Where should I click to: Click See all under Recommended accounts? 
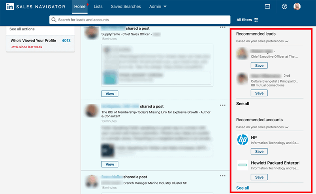pyautogui.click(x=243, y=188)
